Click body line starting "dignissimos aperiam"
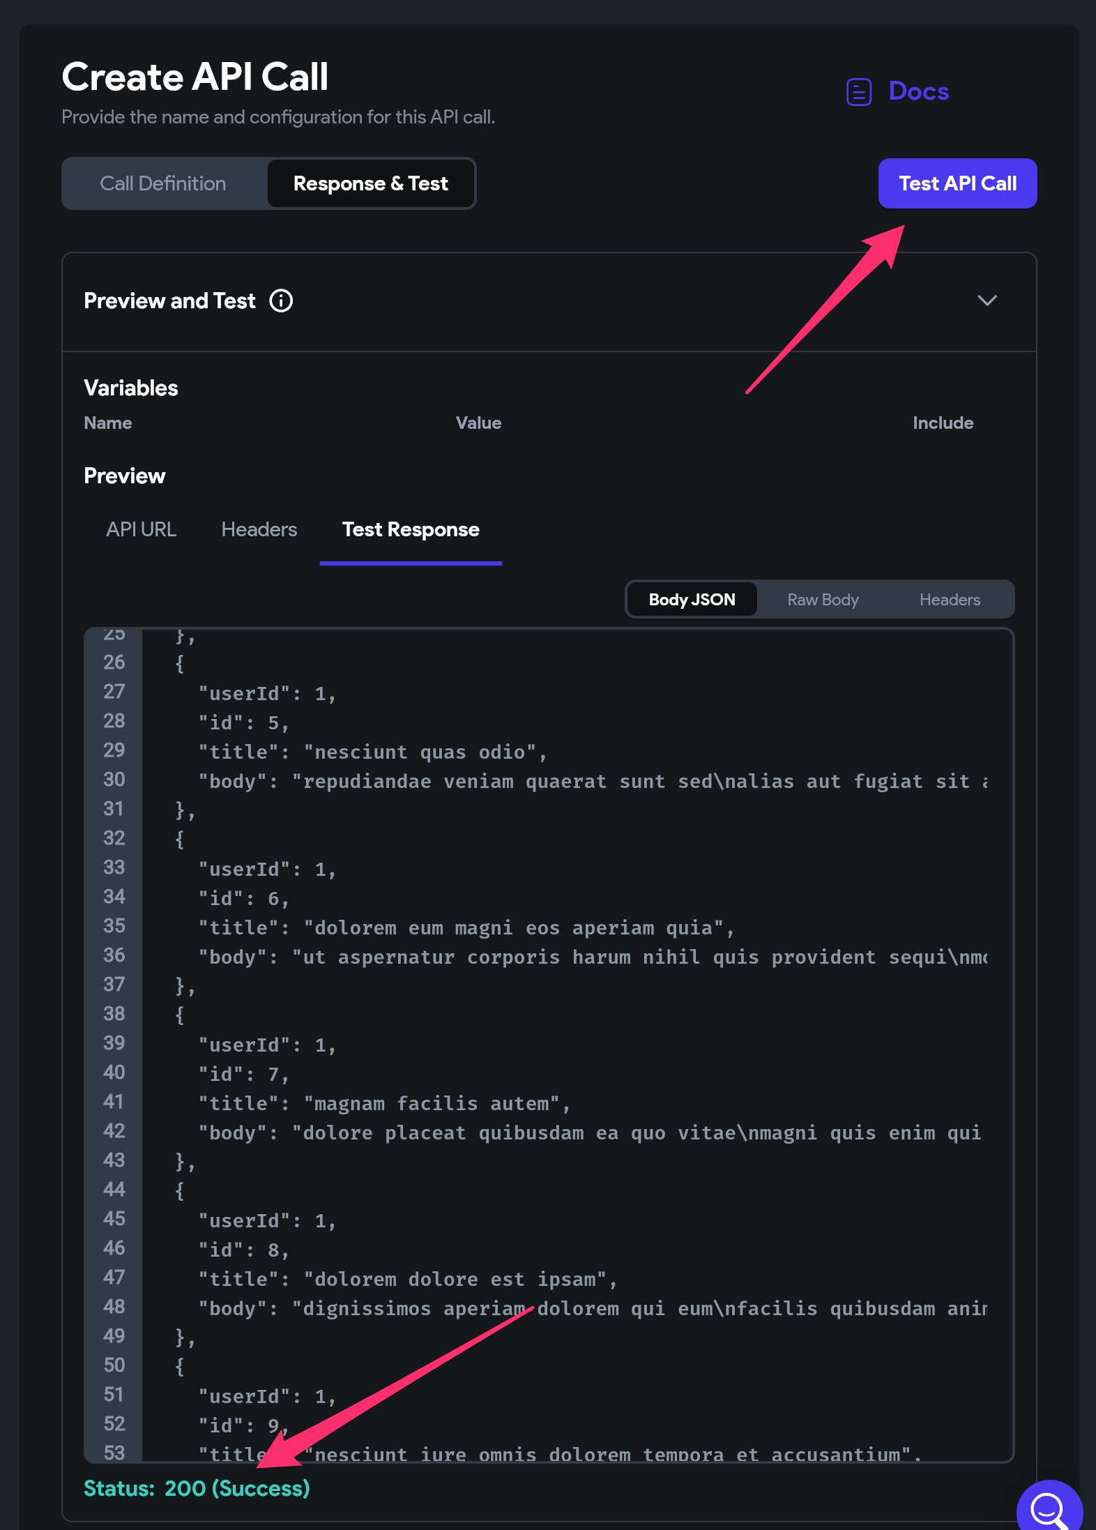This screenshot has height=1530, width=1096. [593, 1308]
